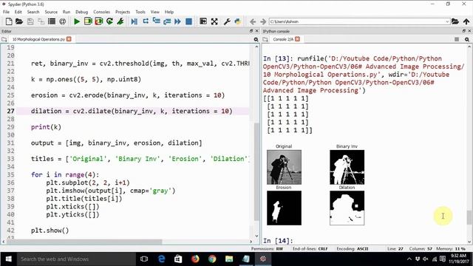Open the File menu
Image resolution: width=473 pixels, height=266 pixels.
[6, 12]
